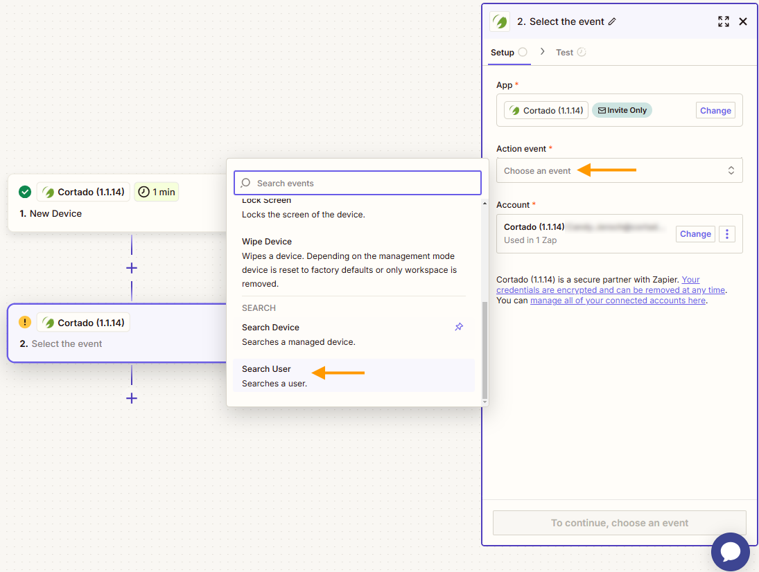Image resolution: width=759 pixels, height=572 pixels.
Task: Click the event list scrollbar thumb
Action: [x=485, y=350]
